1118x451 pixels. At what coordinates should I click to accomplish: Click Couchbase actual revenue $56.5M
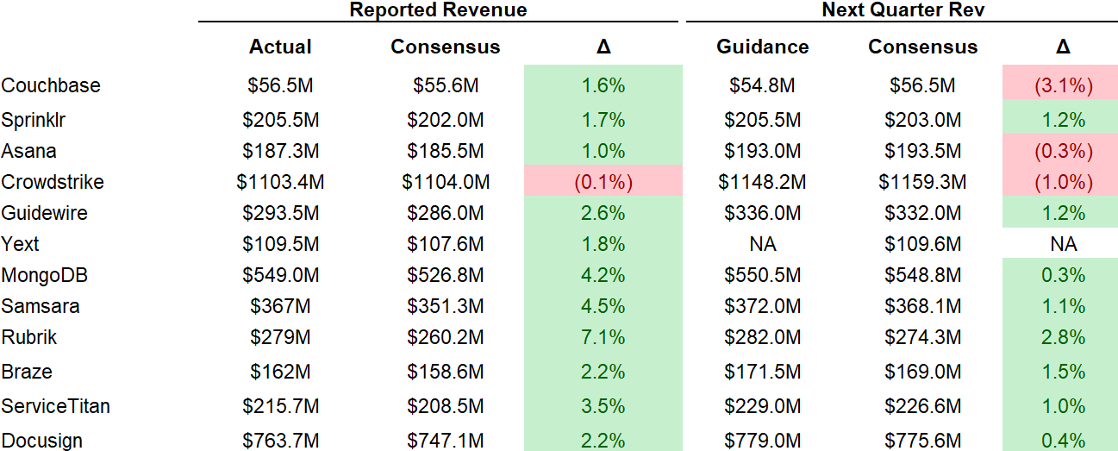[280, 85]
